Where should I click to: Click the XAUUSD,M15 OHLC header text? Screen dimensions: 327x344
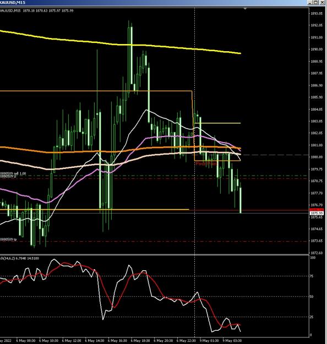pyautogui.click(x=36, y=10)
